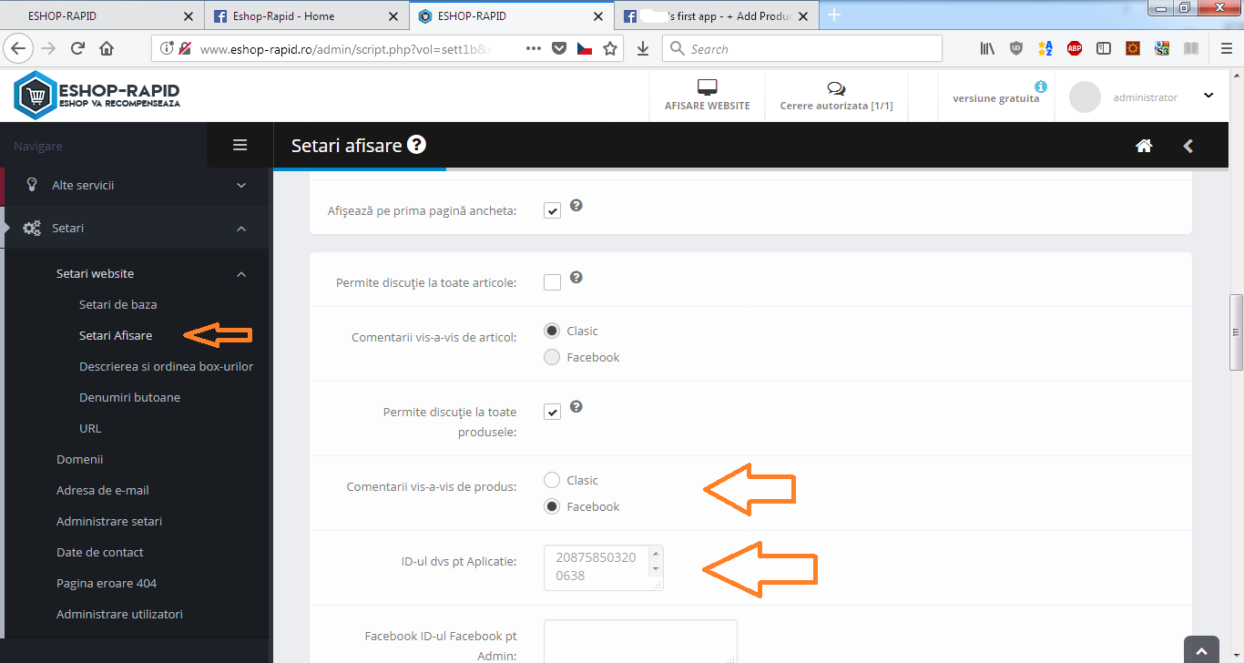Switch to first ESHOP-RAPID browser tab
1244x663 pixels.
100,15
